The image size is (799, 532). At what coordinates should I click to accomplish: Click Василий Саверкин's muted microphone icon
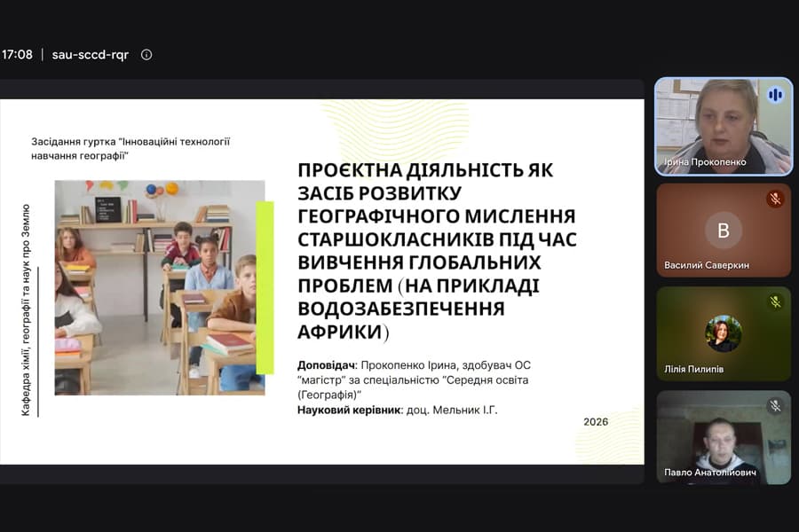click(x=775, y=198)
